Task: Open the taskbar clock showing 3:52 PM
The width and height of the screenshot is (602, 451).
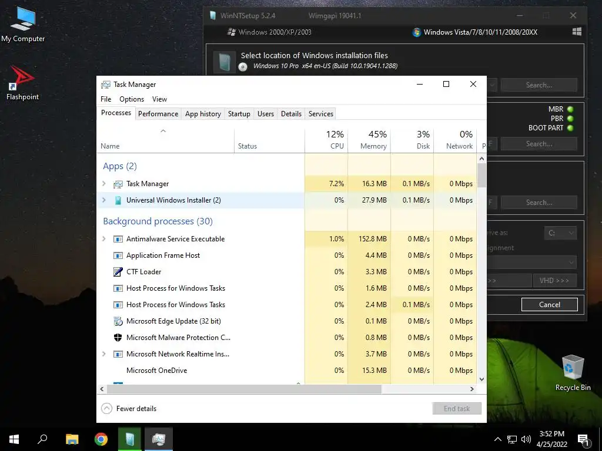Action: [551, 439]
